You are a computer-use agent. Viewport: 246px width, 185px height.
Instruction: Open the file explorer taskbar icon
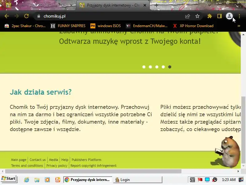point(37,180)
